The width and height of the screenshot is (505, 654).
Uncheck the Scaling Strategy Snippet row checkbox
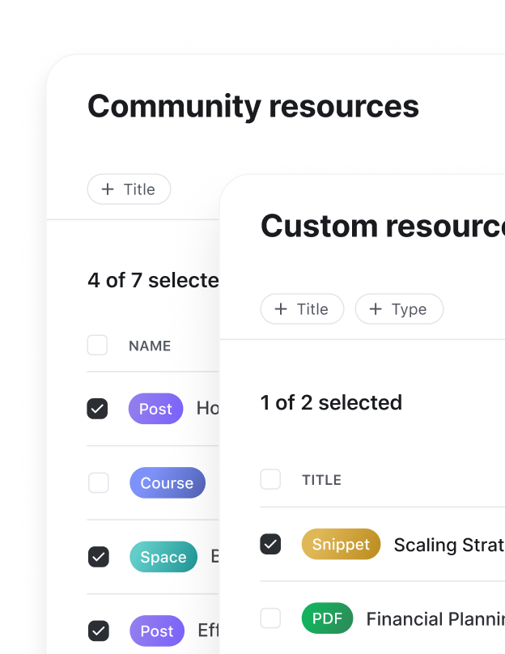pos(270,545)
